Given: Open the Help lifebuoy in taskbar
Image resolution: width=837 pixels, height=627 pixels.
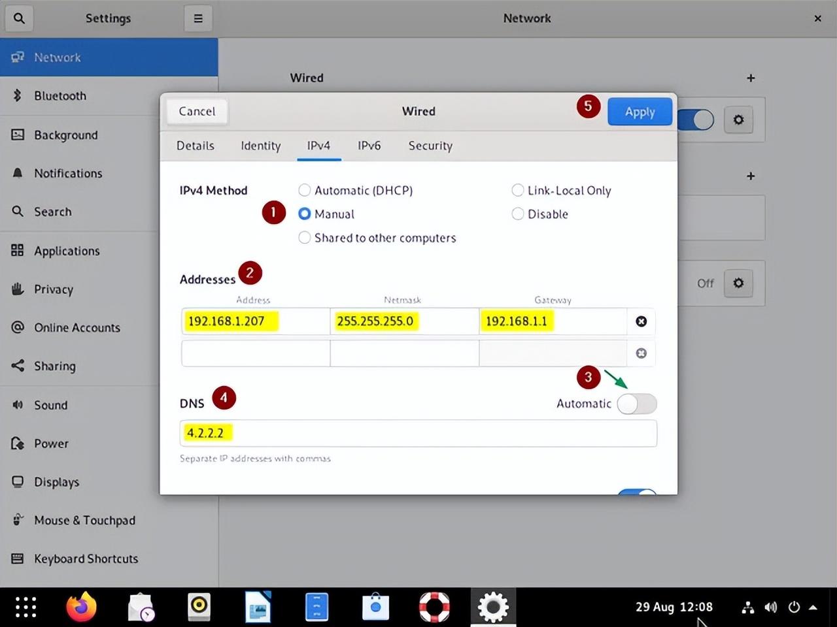Looking at the screenshot, I should [434, 607].
